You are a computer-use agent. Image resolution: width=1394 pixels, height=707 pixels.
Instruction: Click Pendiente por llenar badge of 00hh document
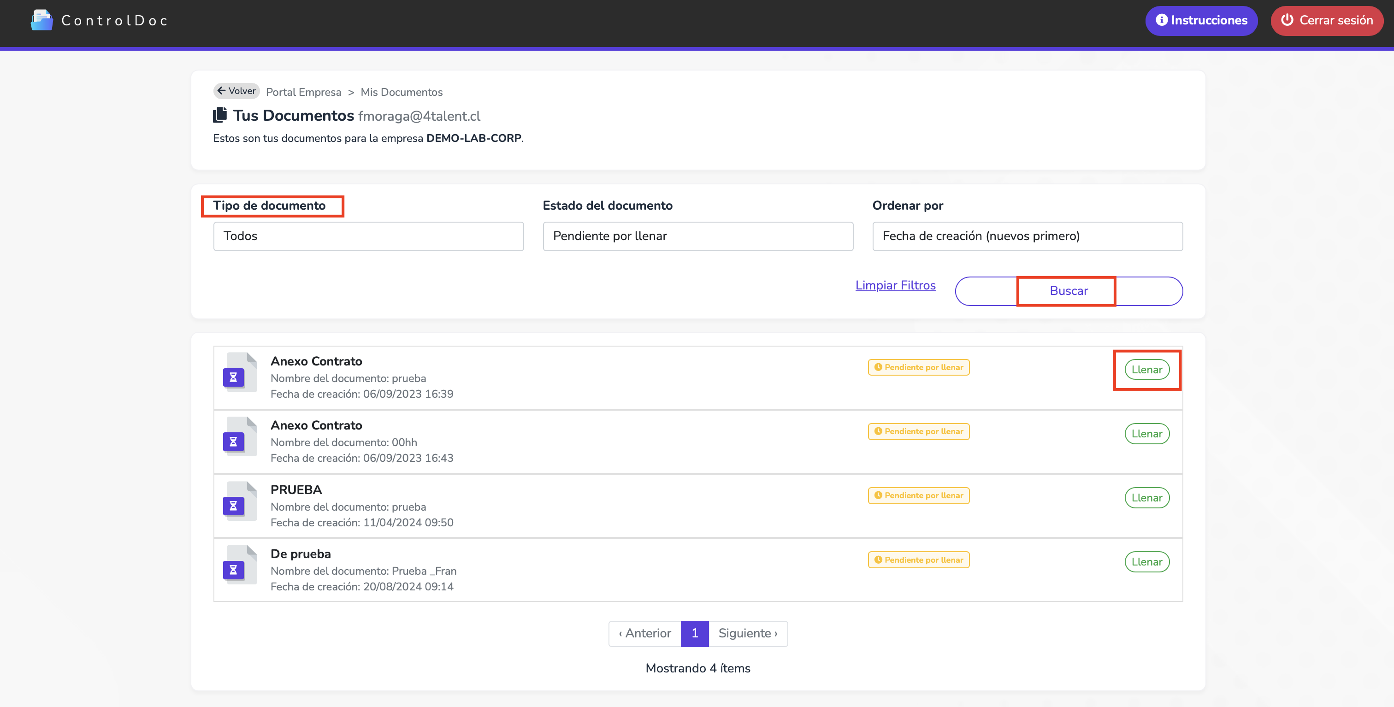click(918, 431)
